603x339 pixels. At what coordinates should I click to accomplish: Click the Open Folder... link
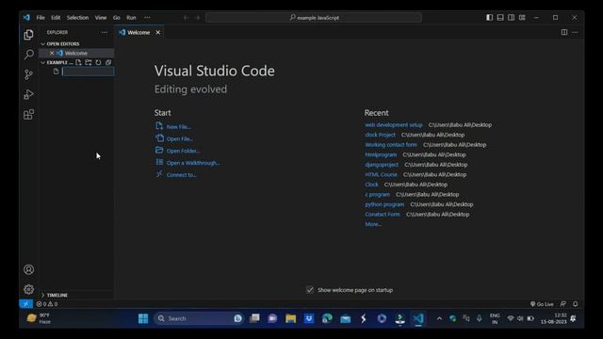184,151
